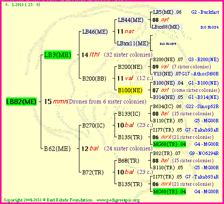Image resolution: width=224 pixels, height=204 pixels.
Task: Click B200(NE) in third generation
Action: point(130,67)
